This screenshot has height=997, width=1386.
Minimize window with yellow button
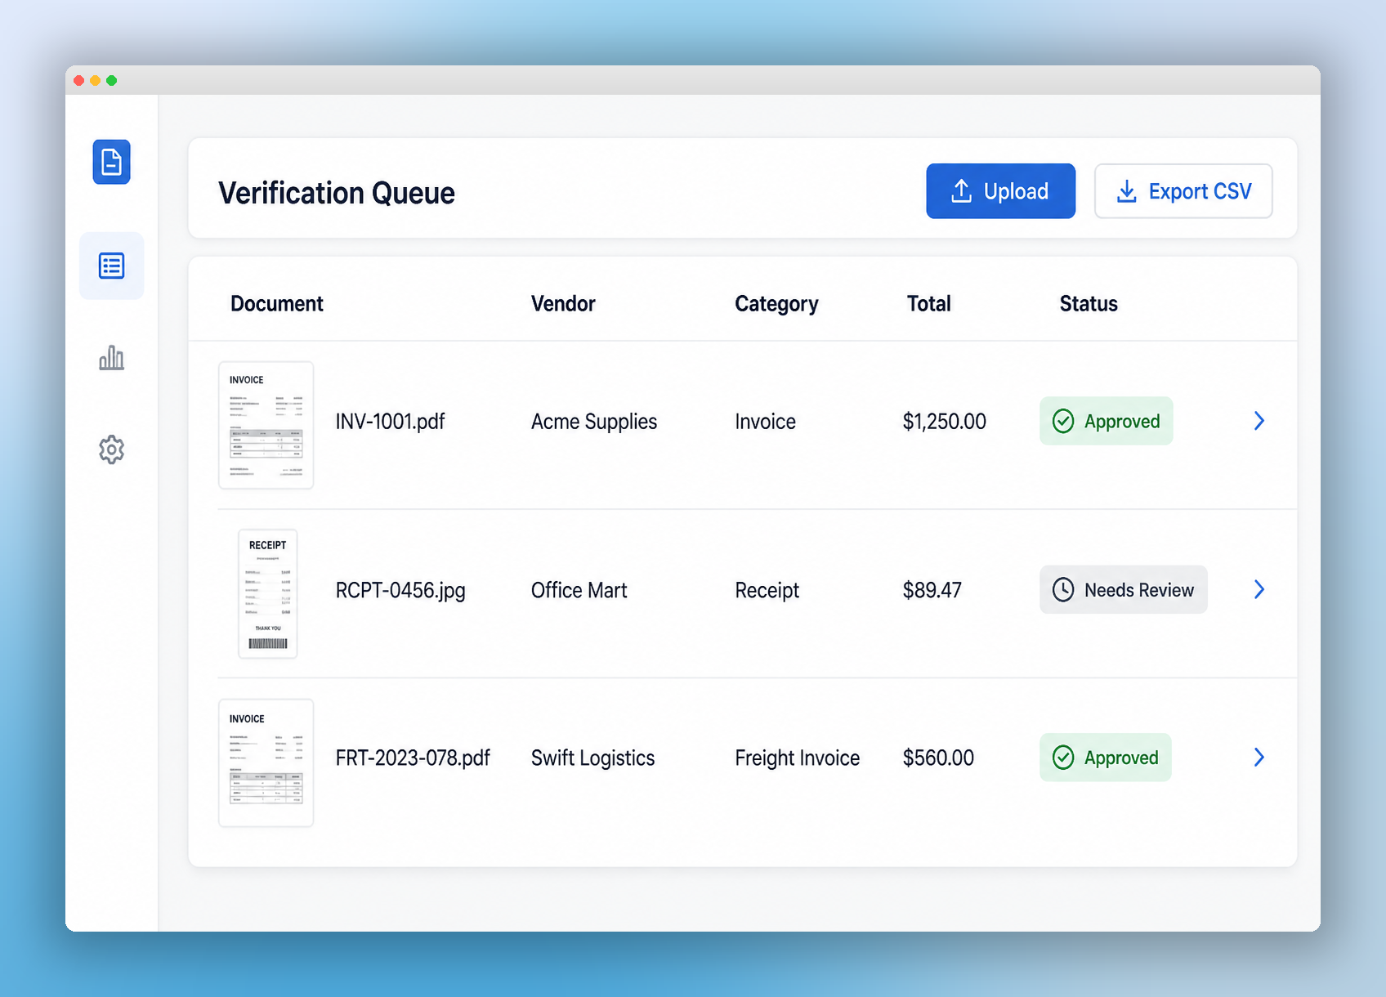(95, 80)
